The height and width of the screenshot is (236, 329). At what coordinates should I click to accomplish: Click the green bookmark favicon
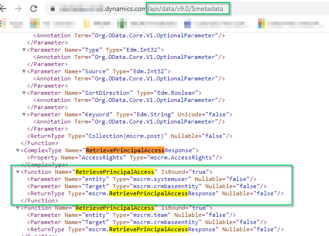click(x=122, y=23)
